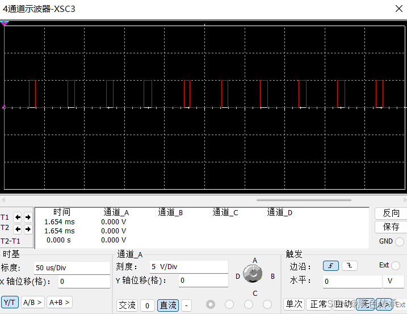Select 自动 auto trigger mode
This screenshot has height=314, width=407.
tap(343, 304)
